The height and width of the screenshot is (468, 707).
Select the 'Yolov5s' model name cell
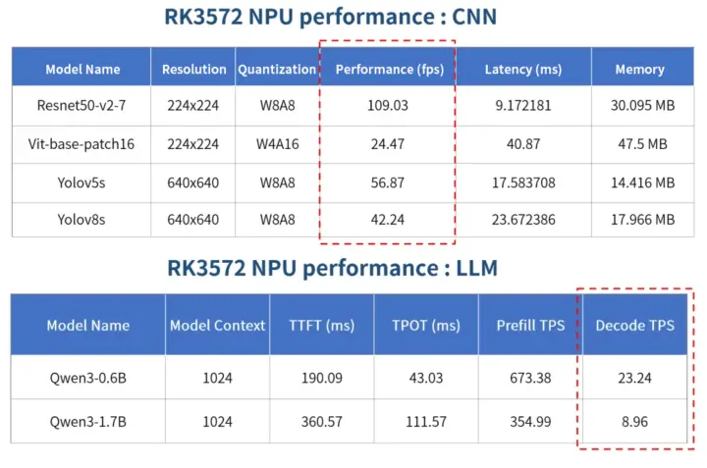[82, 182]
